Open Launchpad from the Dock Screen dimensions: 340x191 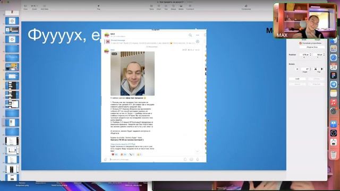(334, 49)
